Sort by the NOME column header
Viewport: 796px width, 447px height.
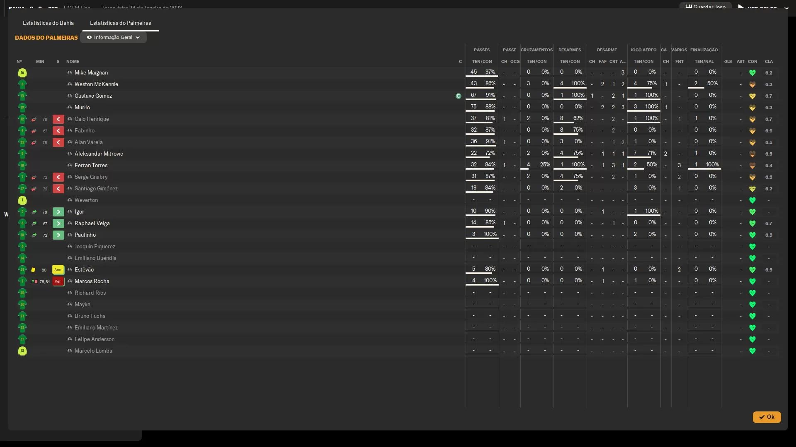73,62
